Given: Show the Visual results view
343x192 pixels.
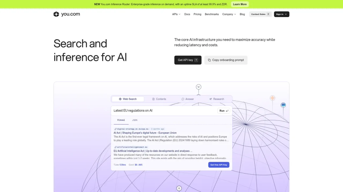Looking at the screenshot, I should click(x=121, y=120).
